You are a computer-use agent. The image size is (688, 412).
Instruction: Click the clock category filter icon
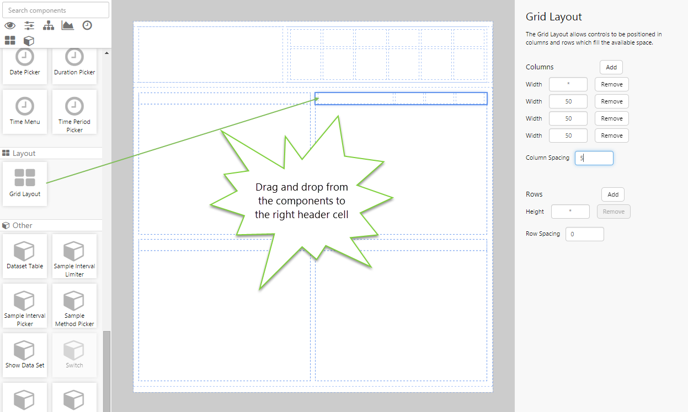pyautogui.click(x=87, y=25)
